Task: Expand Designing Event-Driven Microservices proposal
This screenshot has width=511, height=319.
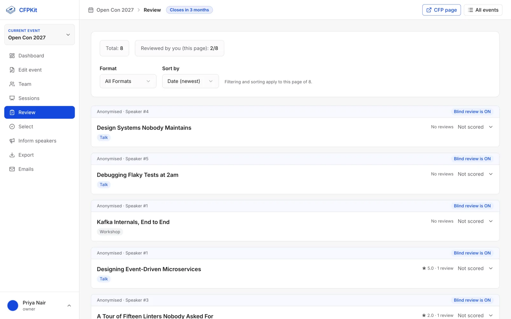Action: 491,268
